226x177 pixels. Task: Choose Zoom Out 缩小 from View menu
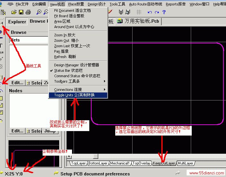coord(78,41)
